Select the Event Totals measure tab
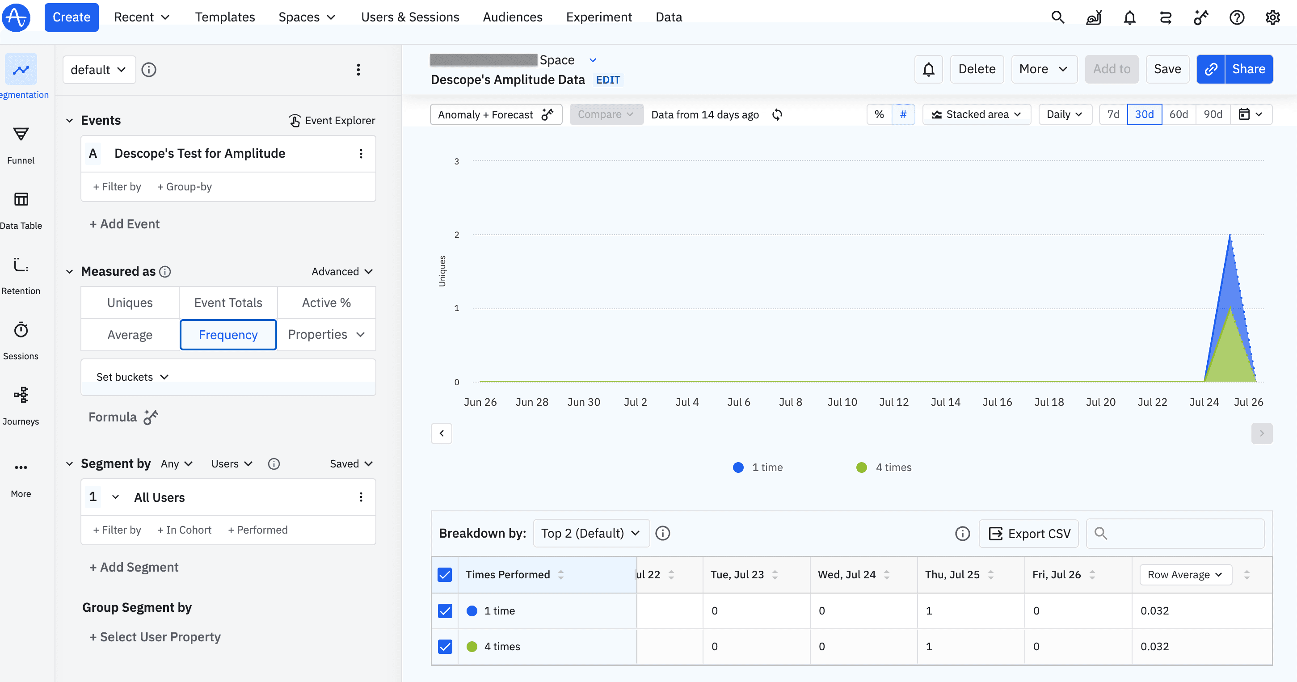Screen dimensions: 1297x682 [228, 303]
